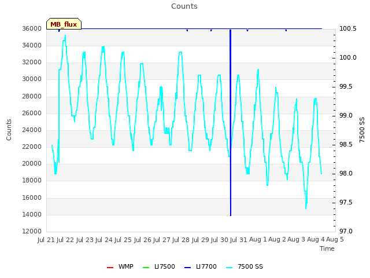Click the 34000 tick on left axis

pyautogui.click(x=32, y=45)
